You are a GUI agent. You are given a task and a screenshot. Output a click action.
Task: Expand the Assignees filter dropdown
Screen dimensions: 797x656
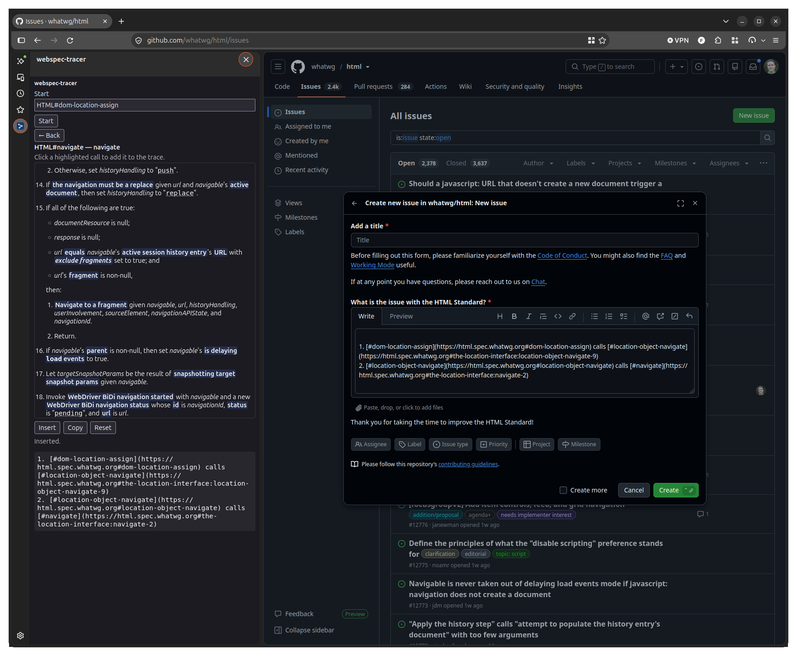729,163
